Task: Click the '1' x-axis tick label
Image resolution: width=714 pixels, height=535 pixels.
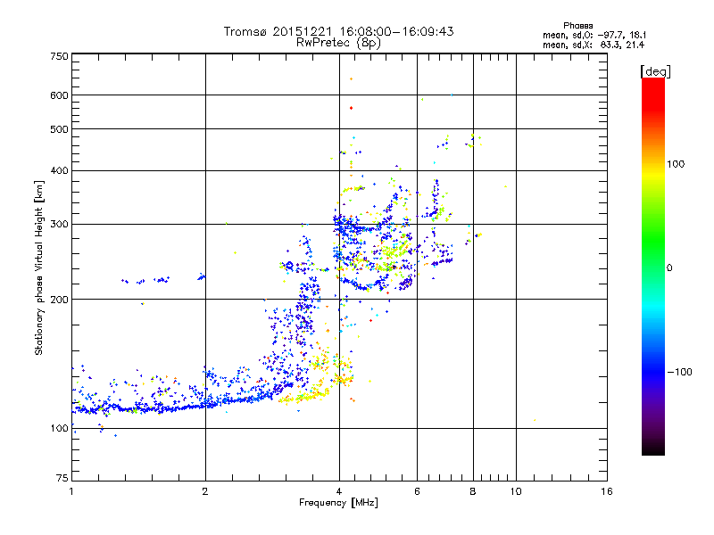Action: [71, 491]
